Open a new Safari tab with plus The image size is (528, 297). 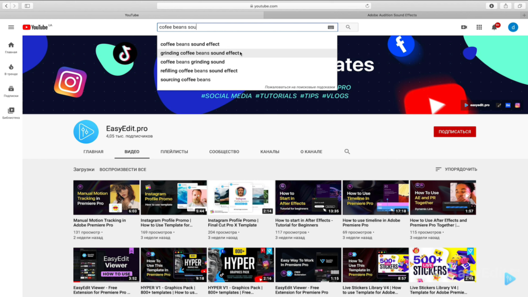point(524,15)
